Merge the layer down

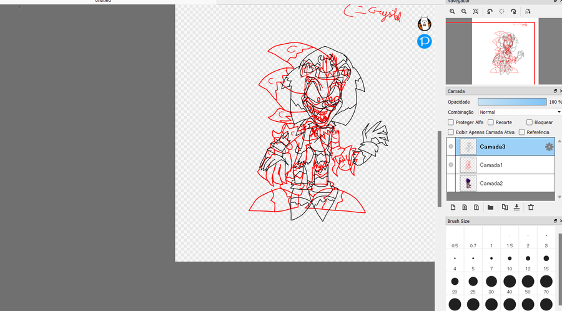coord(516,207)
